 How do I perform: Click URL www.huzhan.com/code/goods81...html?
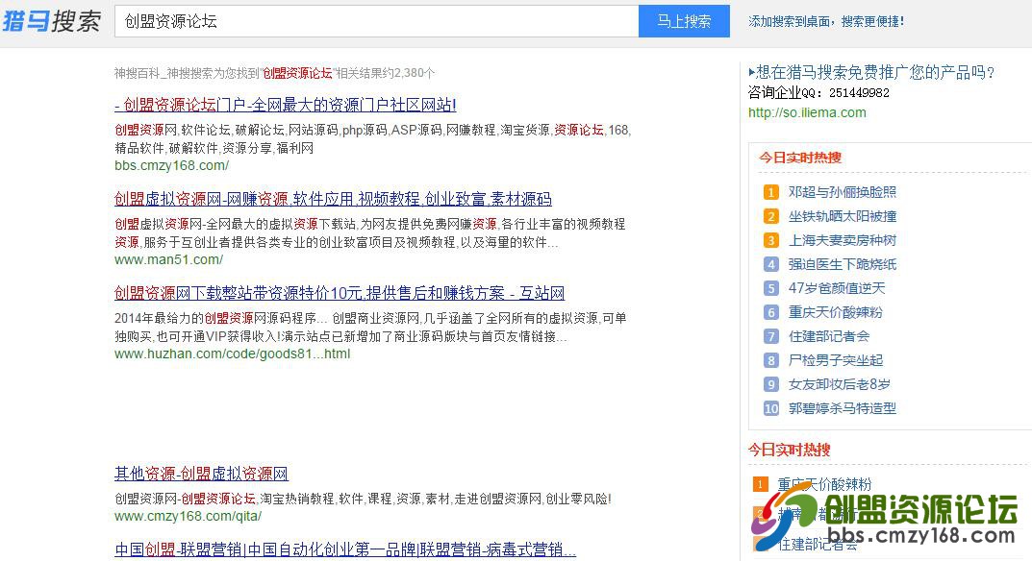pos(233,354)
